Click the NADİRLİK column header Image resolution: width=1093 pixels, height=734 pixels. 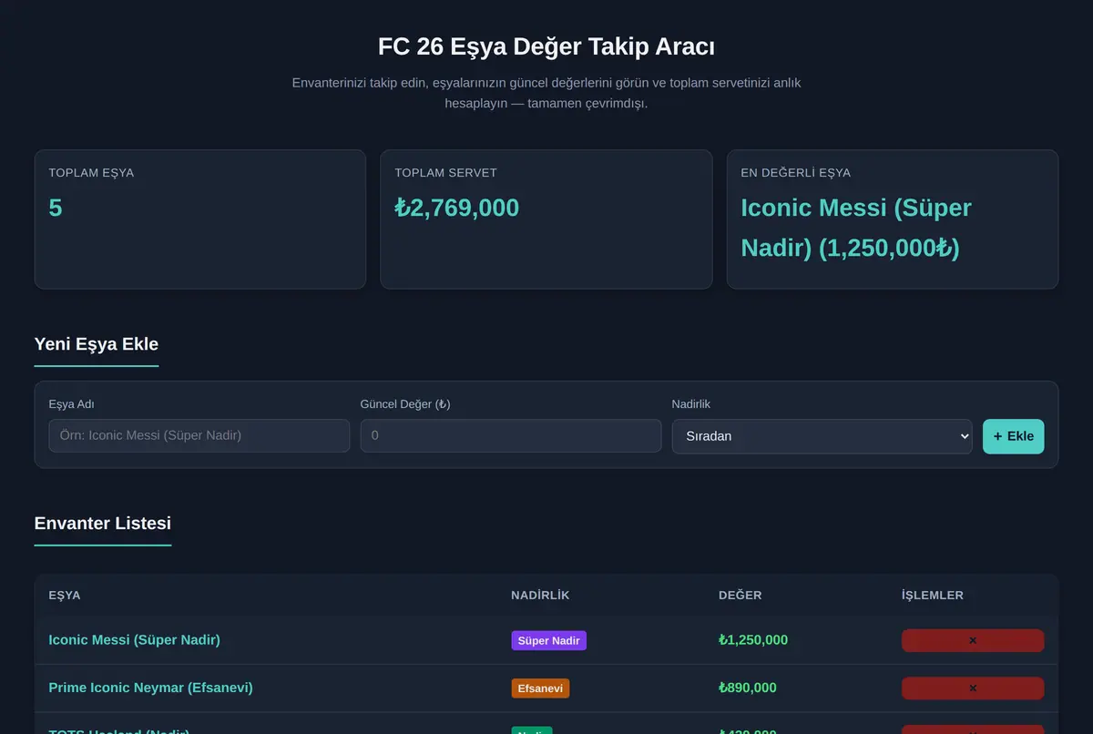point(540,596)
